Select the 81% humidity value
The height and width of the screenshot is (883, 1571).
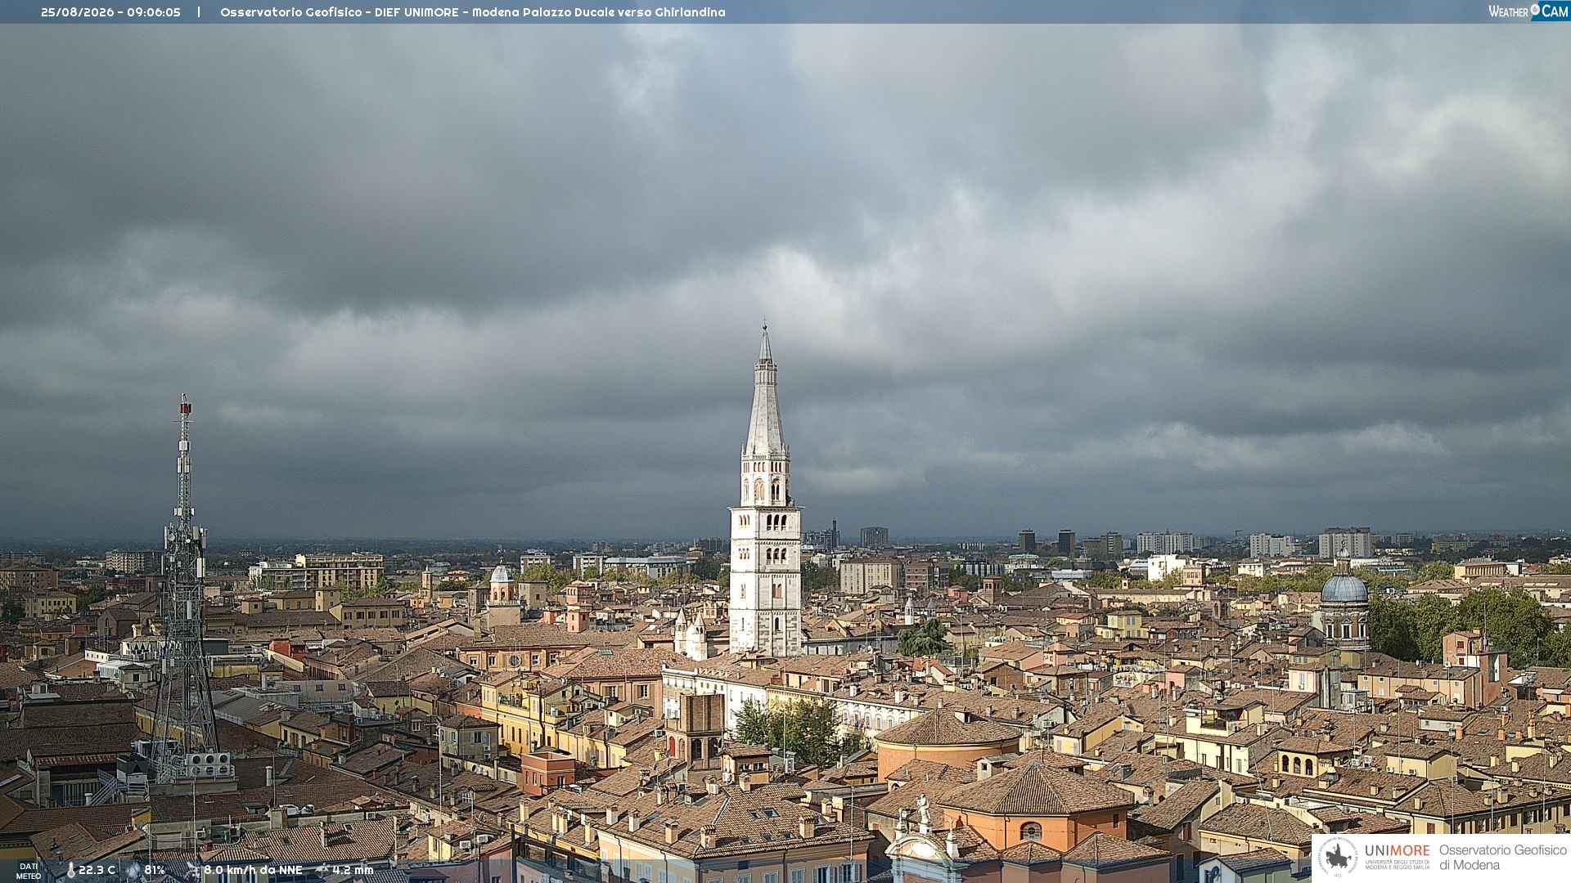tap(155, 870)
